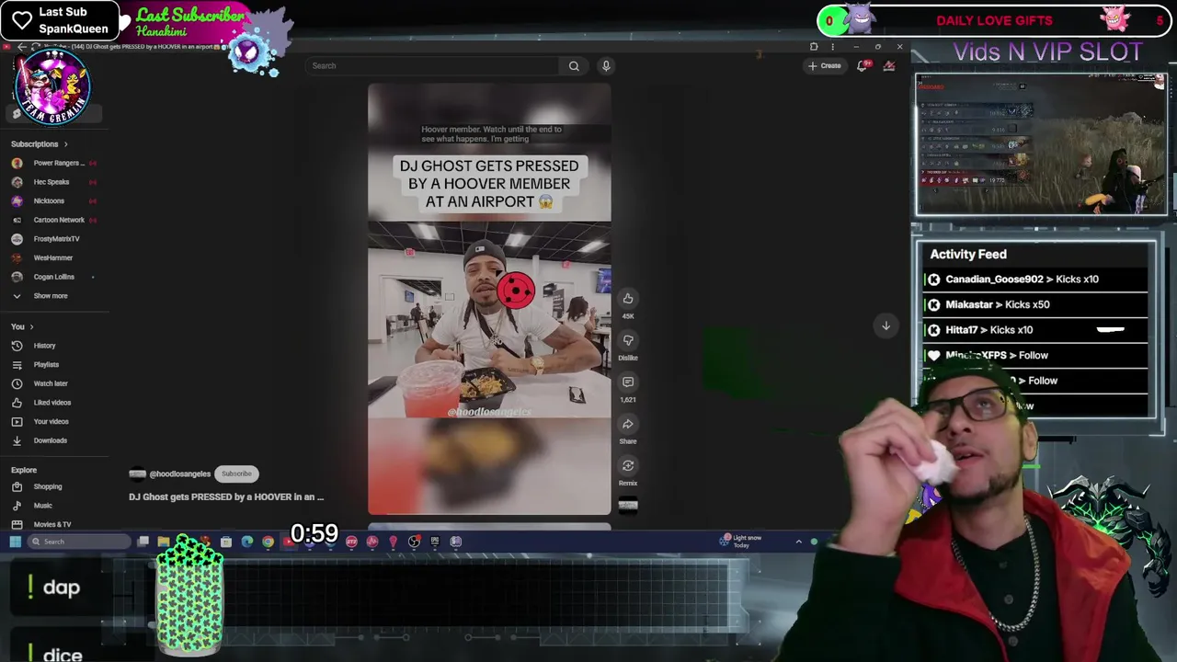
Task: Open the Windows Start menu
Action: click(15, 542)
